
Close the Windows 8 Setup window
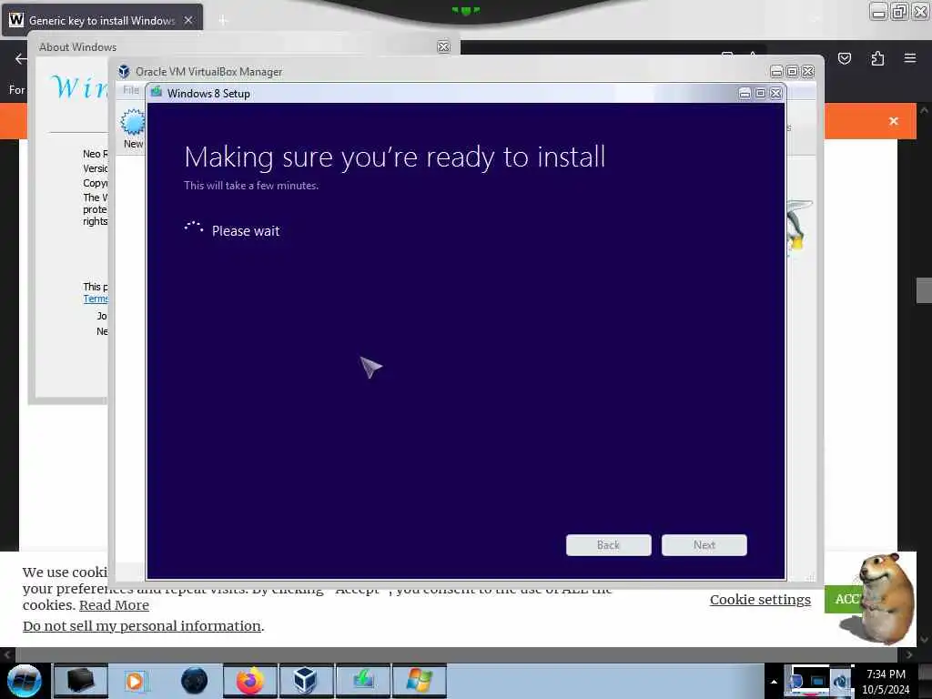(x=776, y=94)
